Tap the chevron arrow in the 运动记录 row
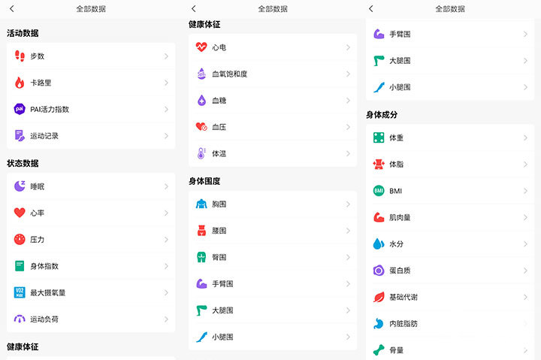Image resolution: width=541 pixels, height=360 pixels. click(165, 136)
